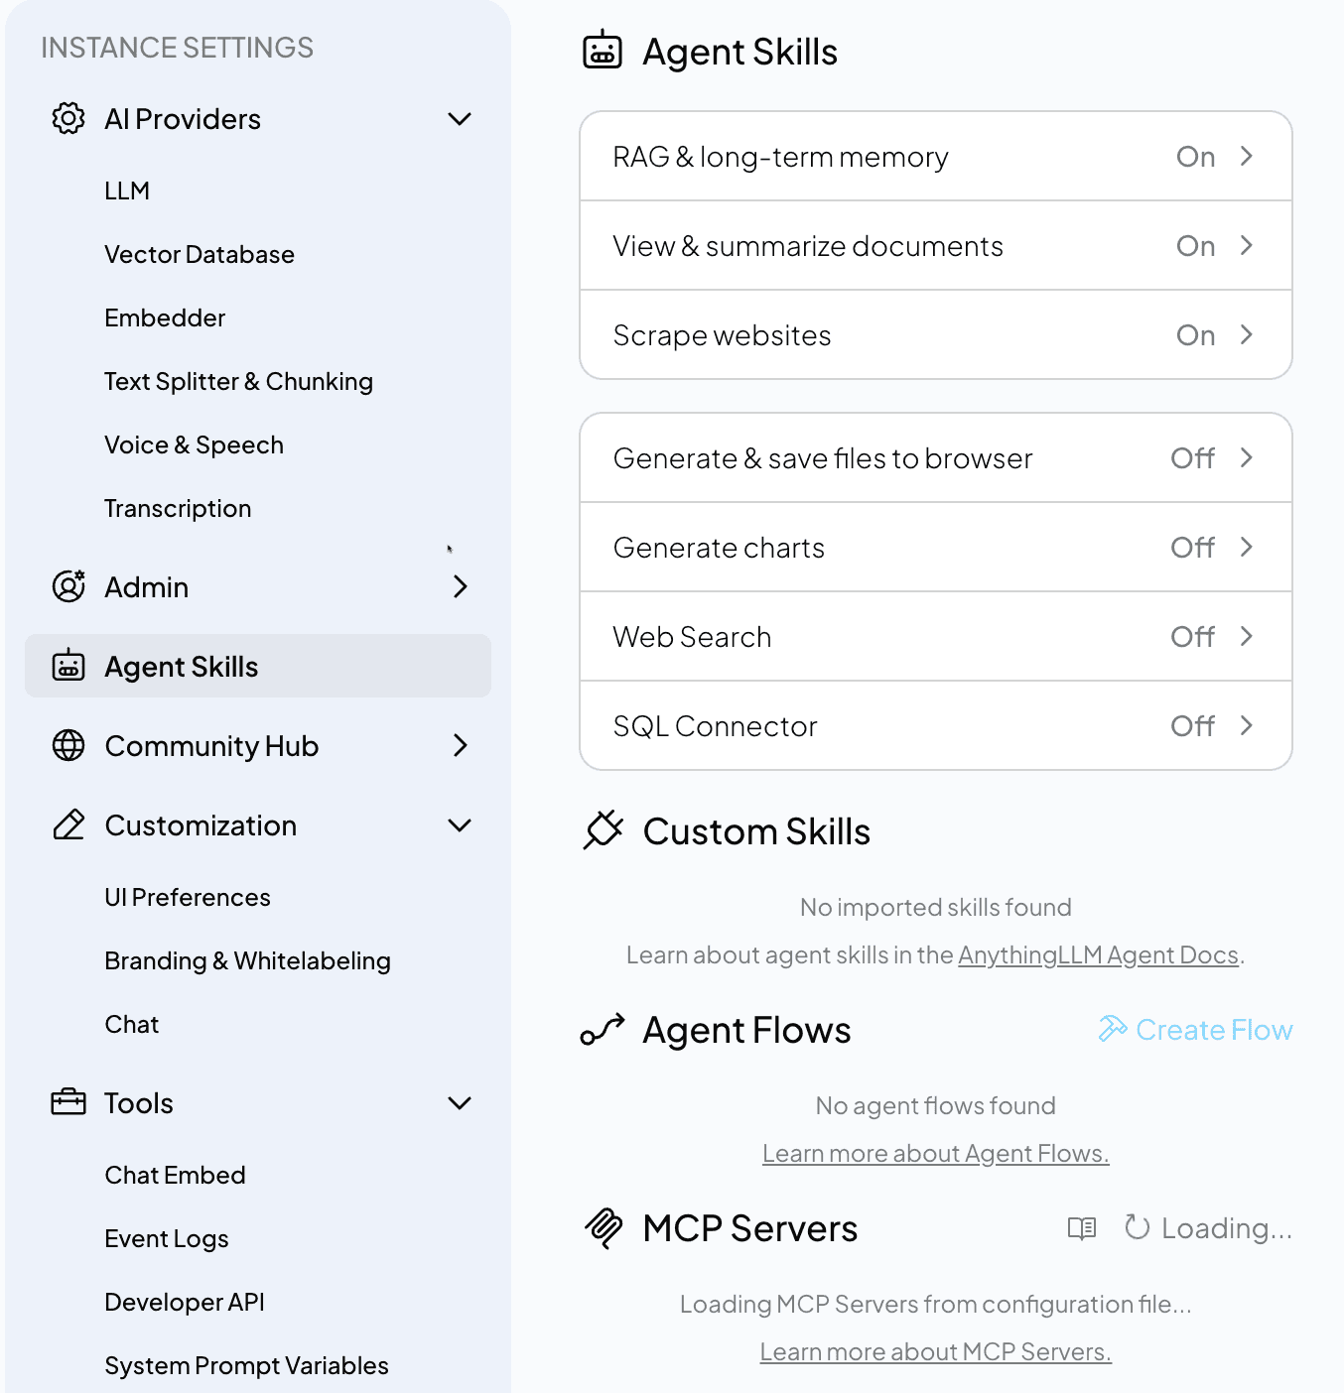This screenshot has height=1393, width=1344.
Task: Open RAG & long-term memory settings row
Action: [x=936, y=157]
